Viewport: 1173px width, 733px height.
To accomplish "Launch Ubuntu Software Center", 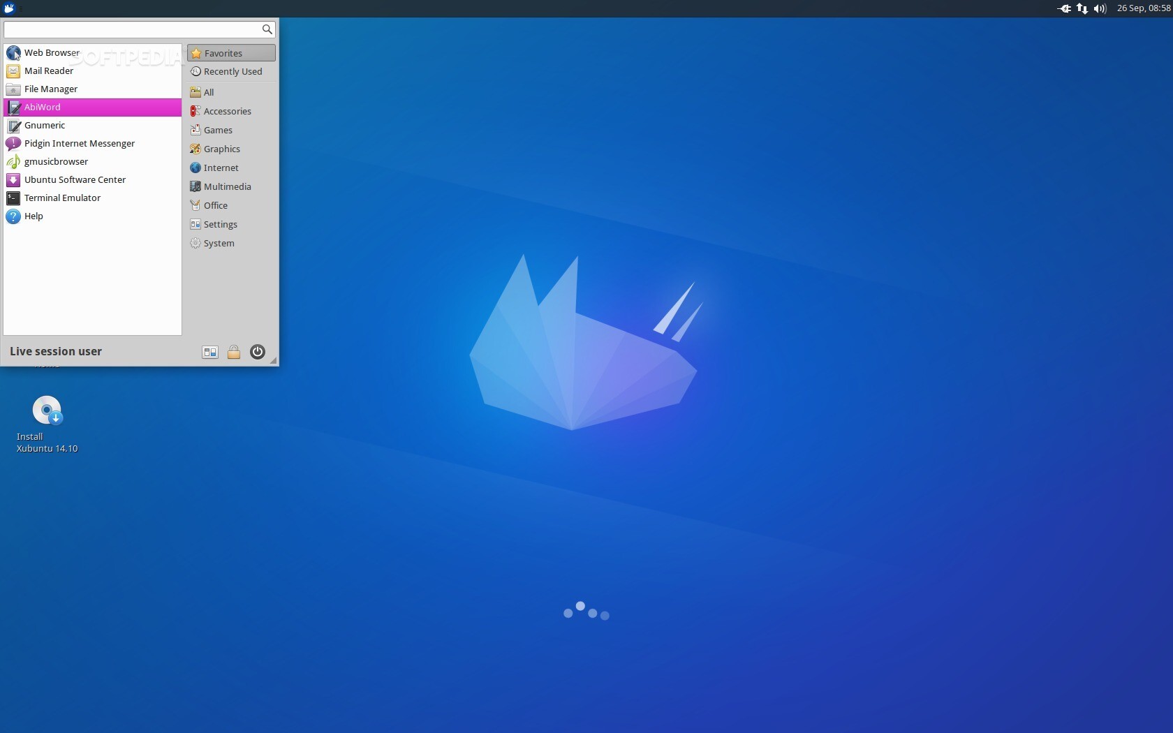I will [x=74, y=179].
